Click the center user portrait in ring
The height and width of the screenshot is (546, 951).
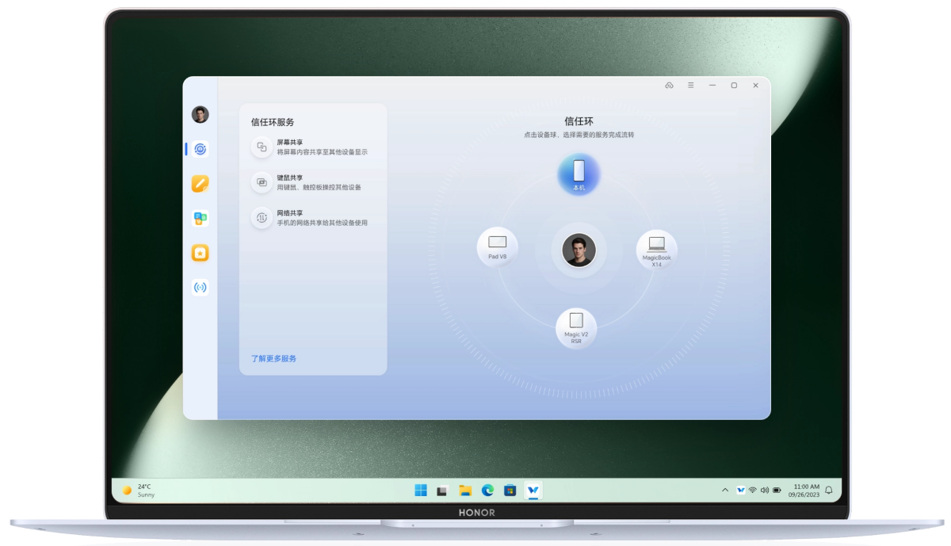click(579, 250)
